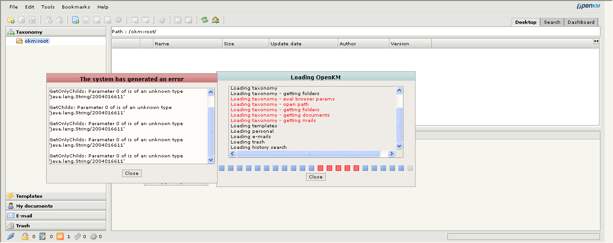Sort file list by Version column
This screenshot has width=613, height=243.
click(411, 43)
